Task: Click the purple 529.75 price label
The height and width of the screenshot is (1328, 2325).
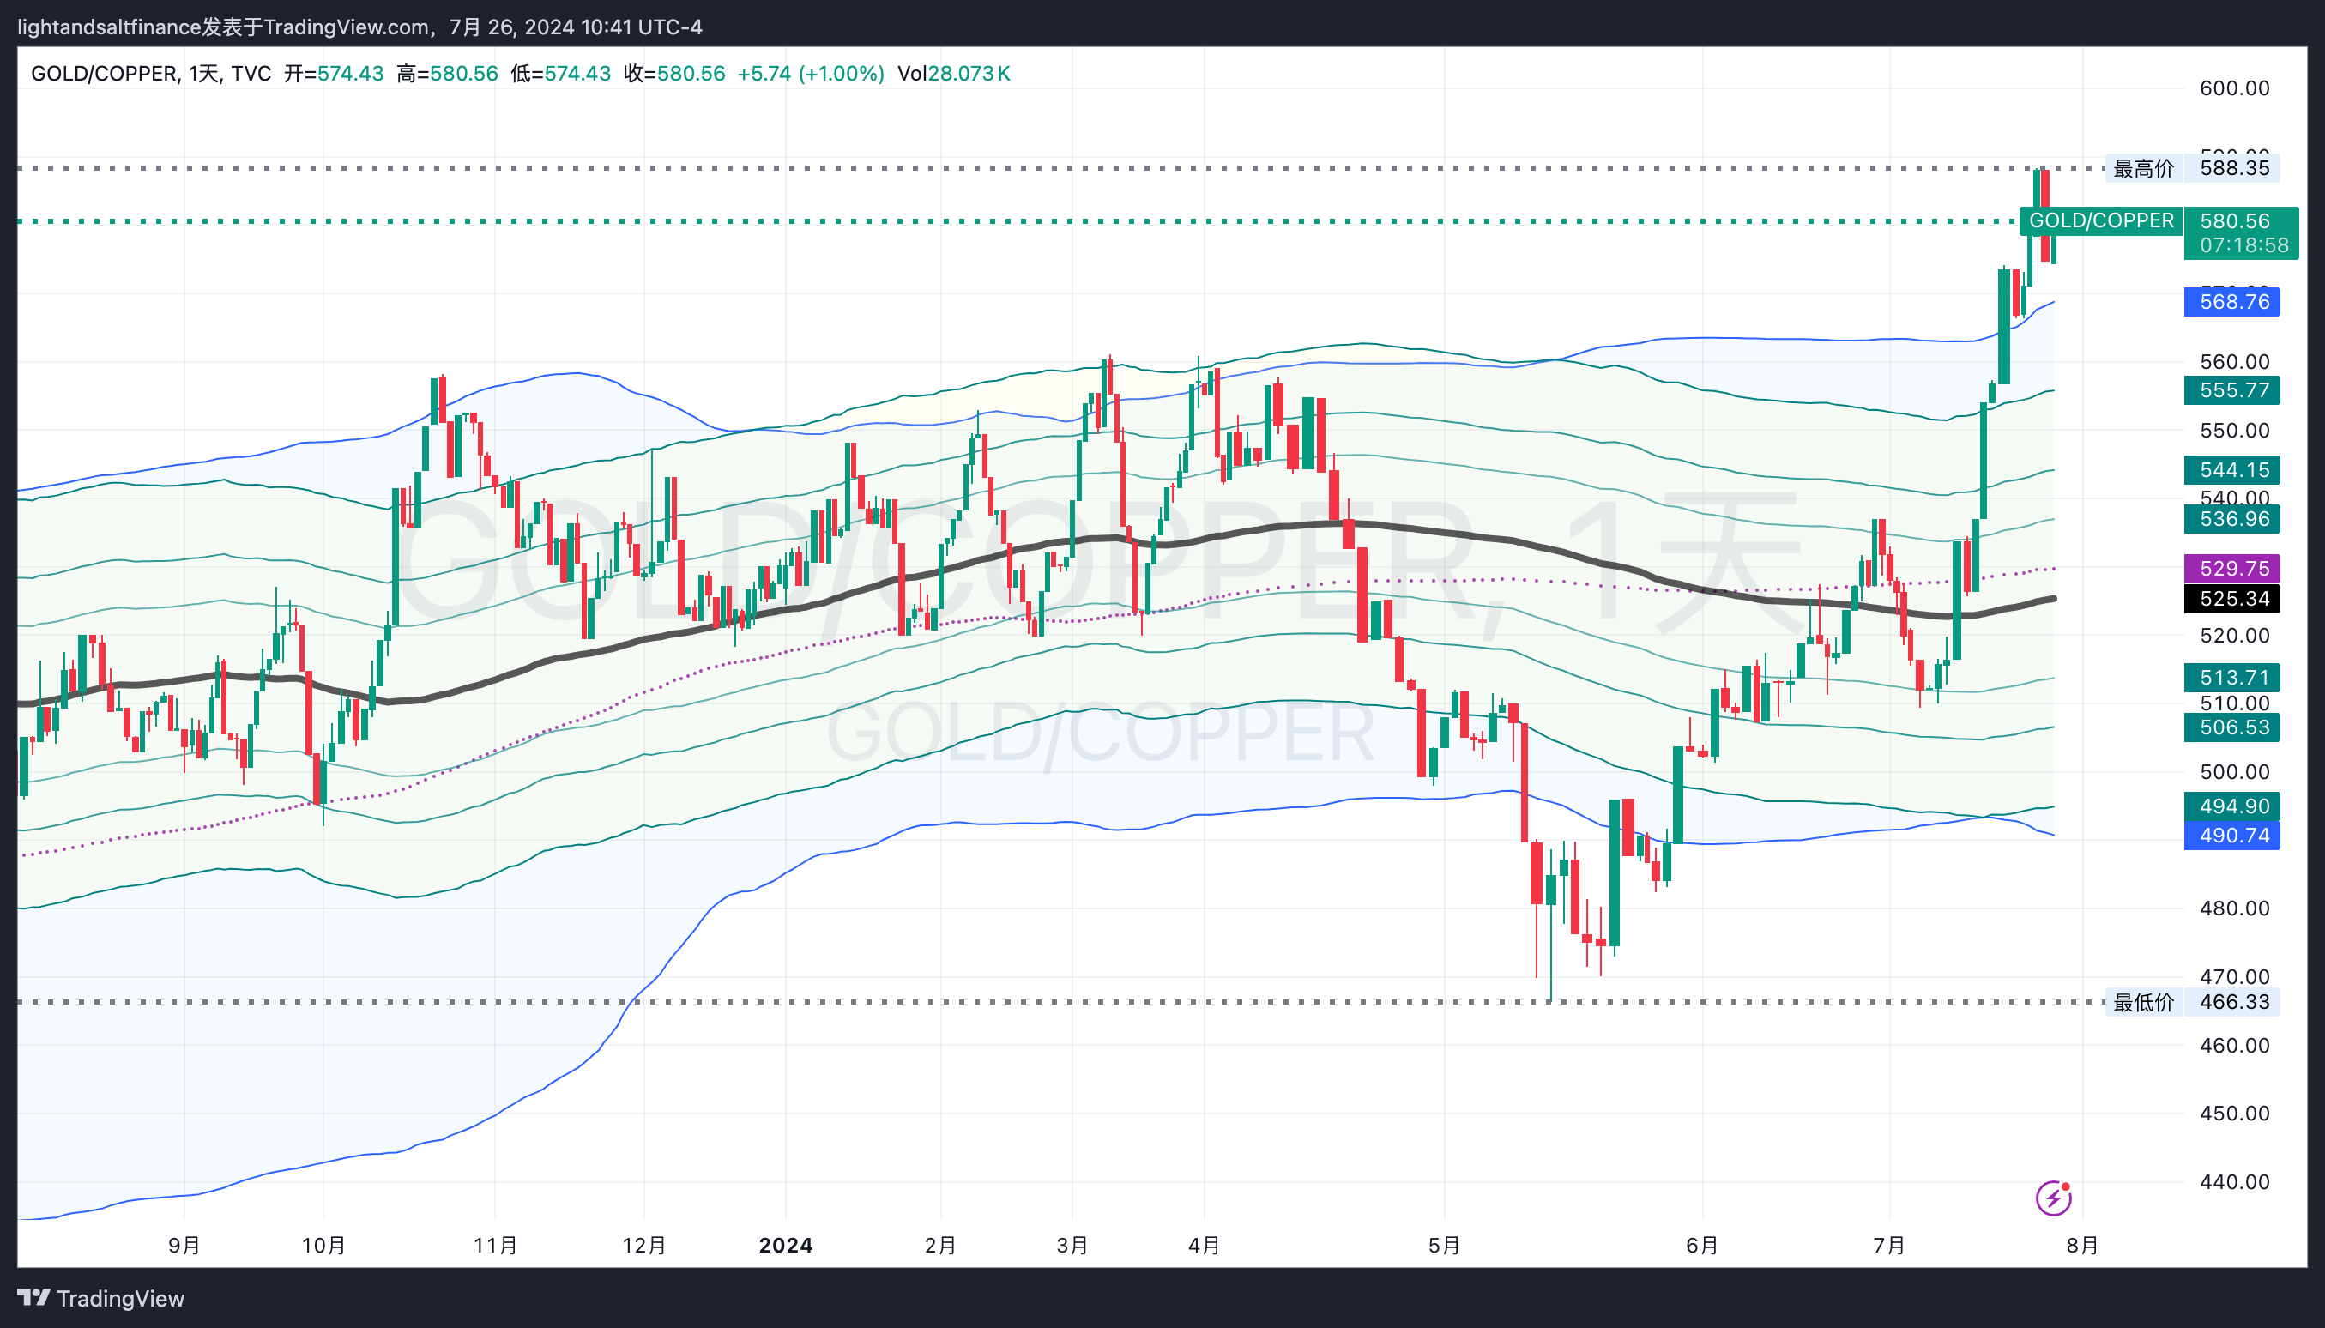Action: pyautogui.click(x=2232, y=568)
